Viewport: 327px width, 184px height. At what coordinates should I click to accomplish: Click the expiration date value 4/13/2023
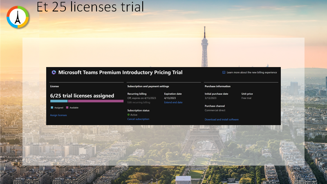(170, 98)
